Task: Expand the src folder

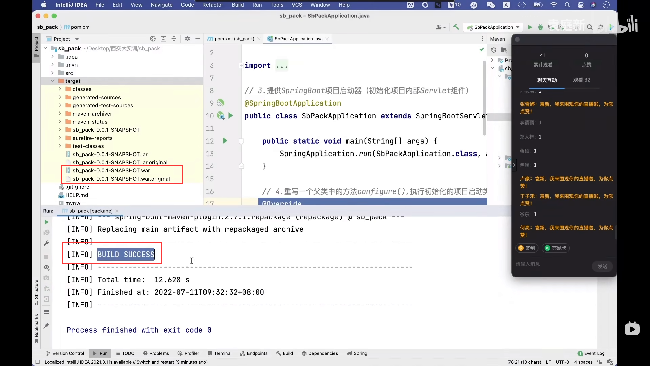Action: point(52,73)
